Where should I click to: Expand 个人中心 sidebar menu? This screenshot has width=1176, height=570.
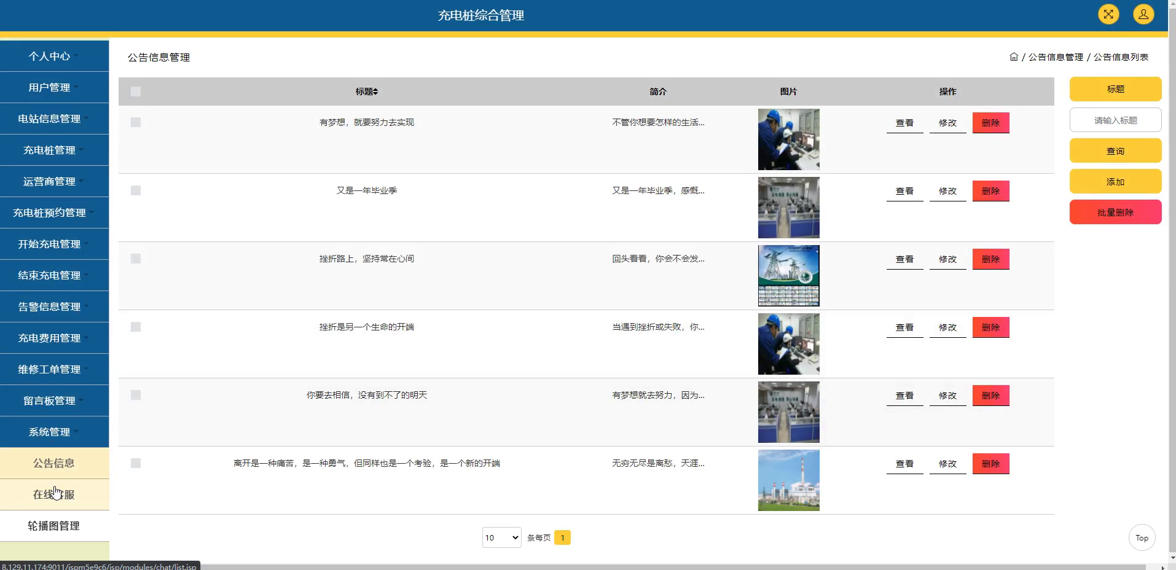point(54,56)
